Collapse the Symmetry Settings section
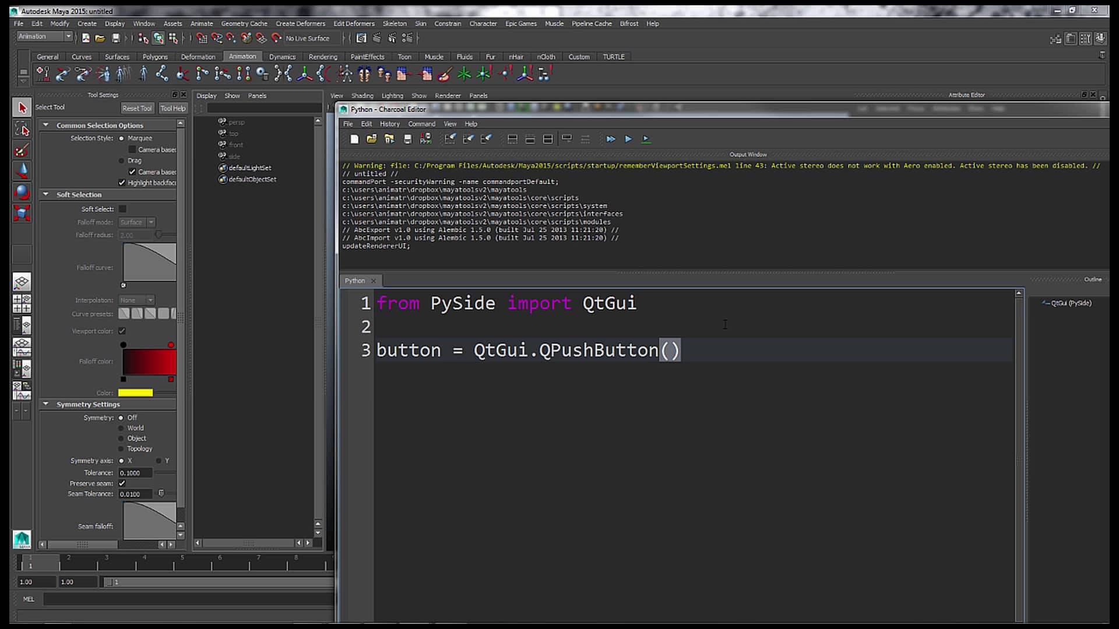The height and width of the screenshot is (629, 1119). point(46,404)
